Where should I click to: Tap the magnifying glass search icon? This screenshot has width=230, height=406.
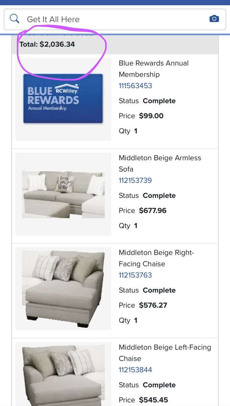[15, 19]
